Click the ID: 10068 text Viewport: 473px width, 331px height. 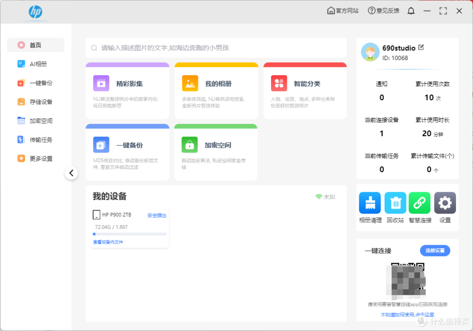[x=395, y=58]
